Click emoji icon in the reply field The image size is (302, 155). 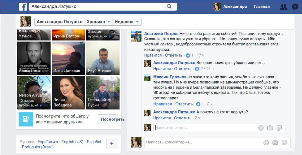tap(261, 128)
